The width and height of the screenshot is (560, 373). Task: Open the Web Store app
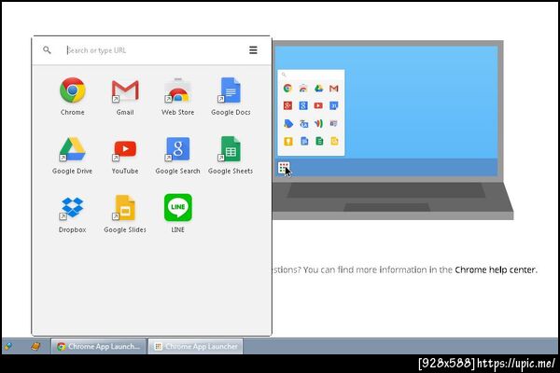[x=178, y=90]
